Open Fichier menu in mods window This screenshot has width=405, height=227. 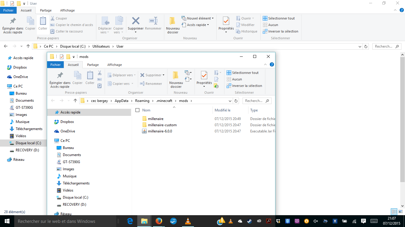tap(55, 65)
